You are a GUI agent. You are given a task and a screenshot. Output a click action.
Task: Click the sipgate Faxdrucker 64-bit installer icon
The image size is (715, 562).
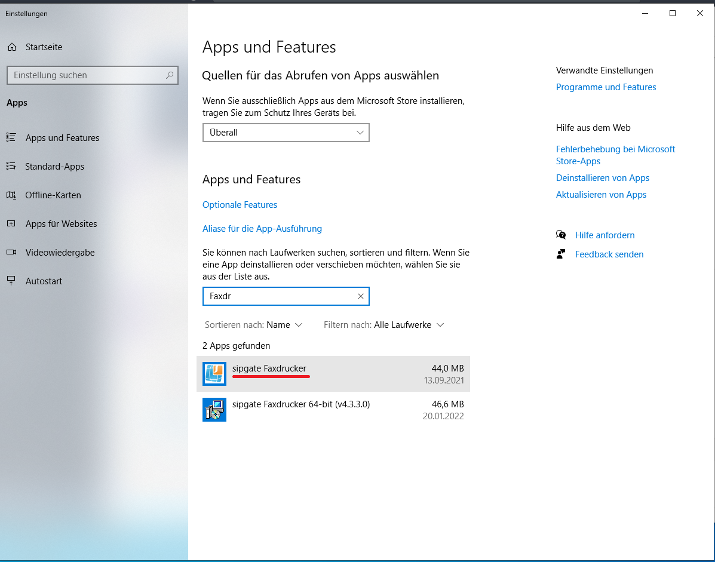214,410
